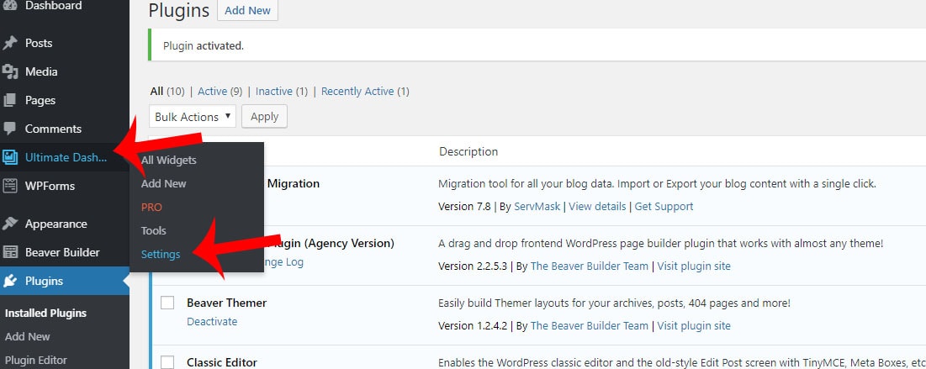The height and width of the screenshot is (369, 926).
Task: Open Beaver Builder Team link for version 2.2.5.3
Action: (590, 266)
